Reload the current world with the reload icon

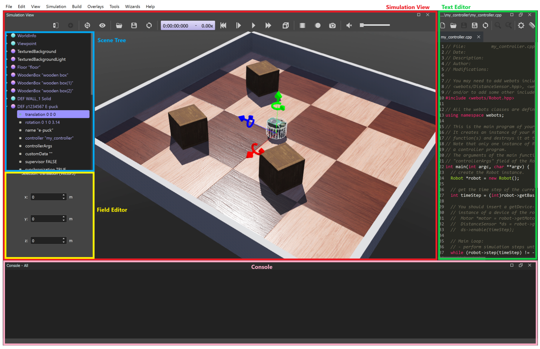(149, 25)
